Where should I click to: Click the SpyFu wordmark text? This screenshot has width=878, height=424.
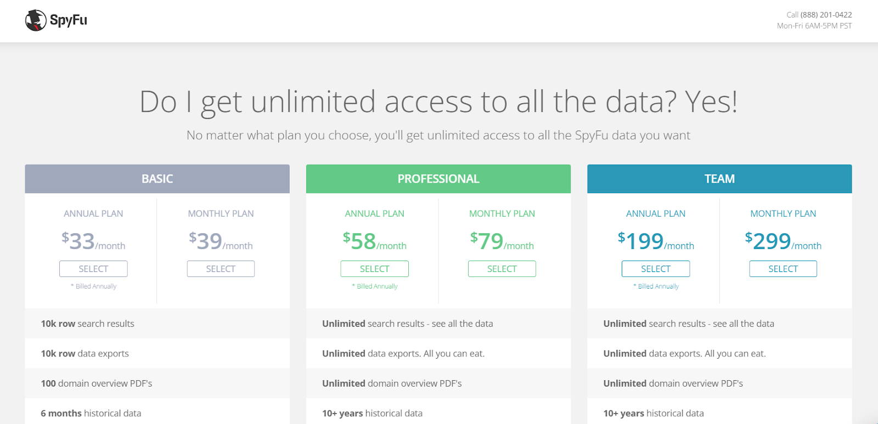(69, 20)
